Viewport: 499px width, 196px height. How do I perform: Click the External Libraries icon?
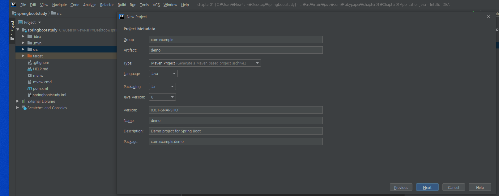click(24, 101)
